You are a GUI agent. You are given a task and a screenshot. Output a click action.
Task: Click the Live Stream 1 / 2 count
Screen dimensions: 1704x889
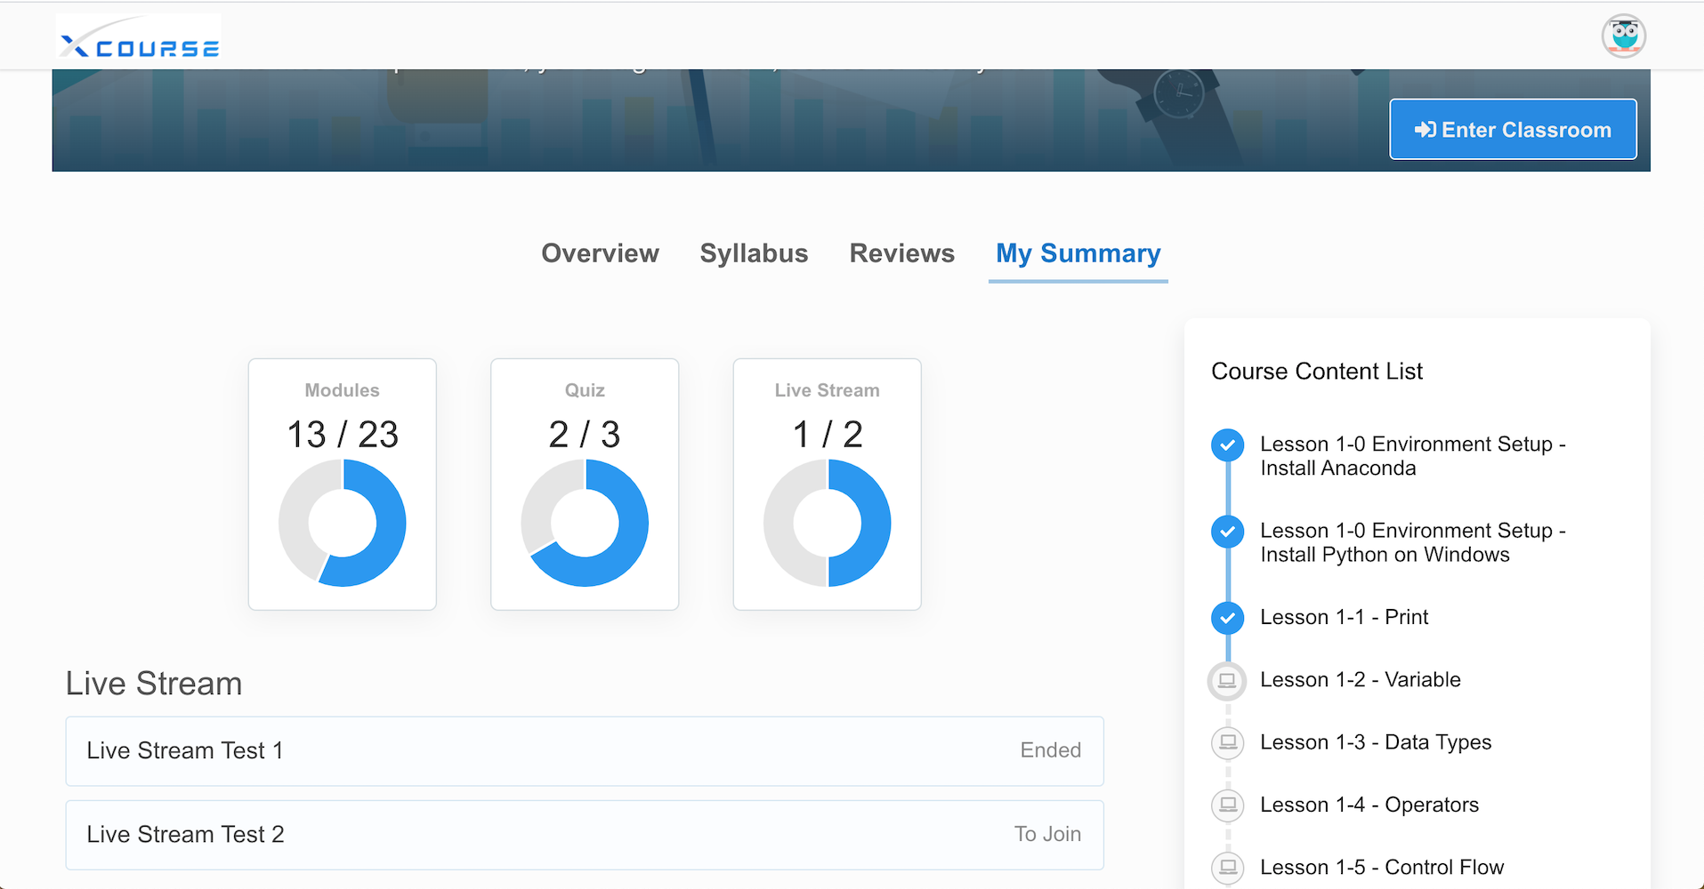click(x=828, y=435)
